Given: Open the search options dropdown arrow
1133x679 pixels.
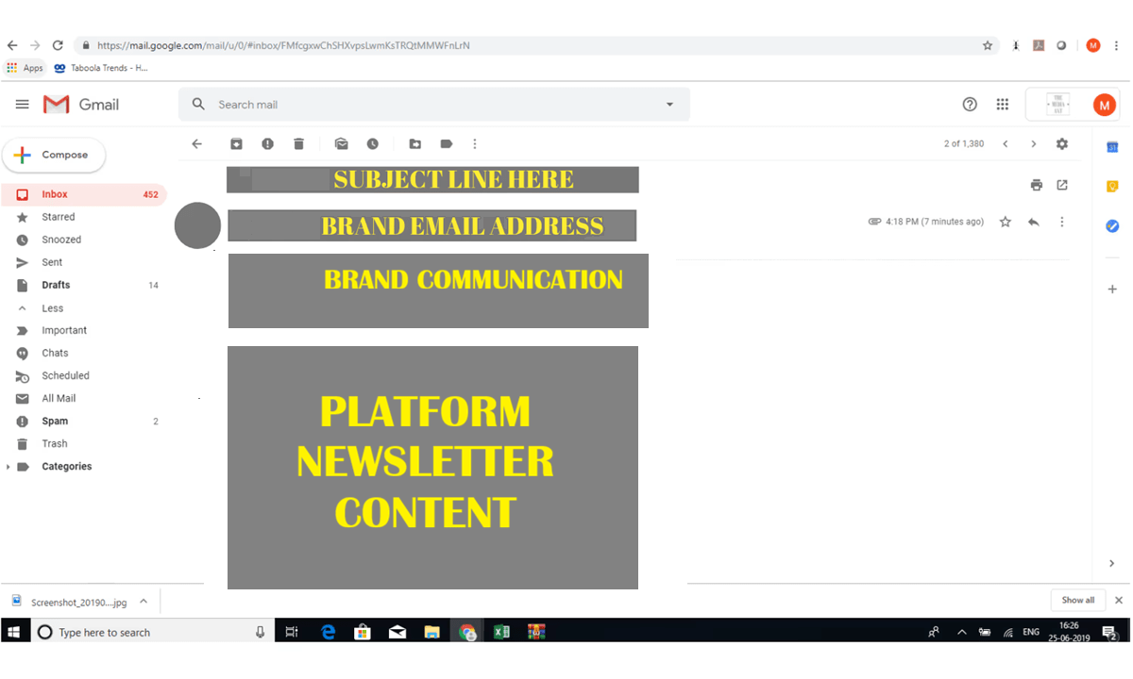Looking at the screenshot, I should coord(670,105).
